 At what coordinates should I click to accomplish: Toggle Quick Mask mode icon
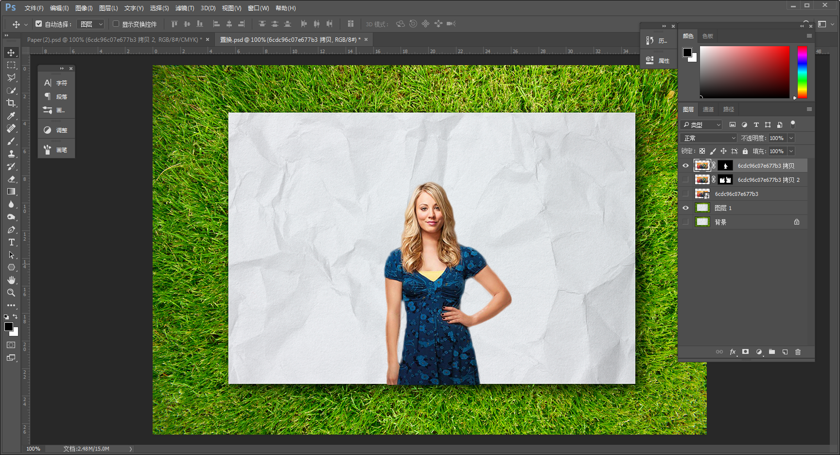[11, 345]
